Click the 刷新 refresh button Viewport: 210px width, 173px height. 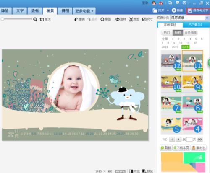pyautogui.click(x=166, y=147)
